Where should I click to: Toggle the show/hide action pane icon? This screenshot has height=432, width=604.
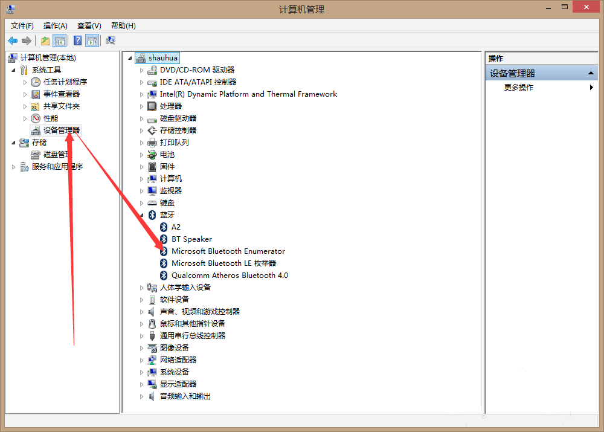click(92, 40)
